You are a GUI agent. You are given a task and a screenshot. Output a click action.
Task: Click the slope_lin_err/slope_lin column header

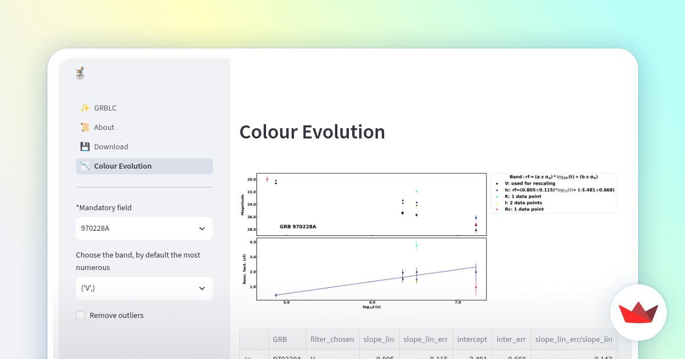(574, 339)
